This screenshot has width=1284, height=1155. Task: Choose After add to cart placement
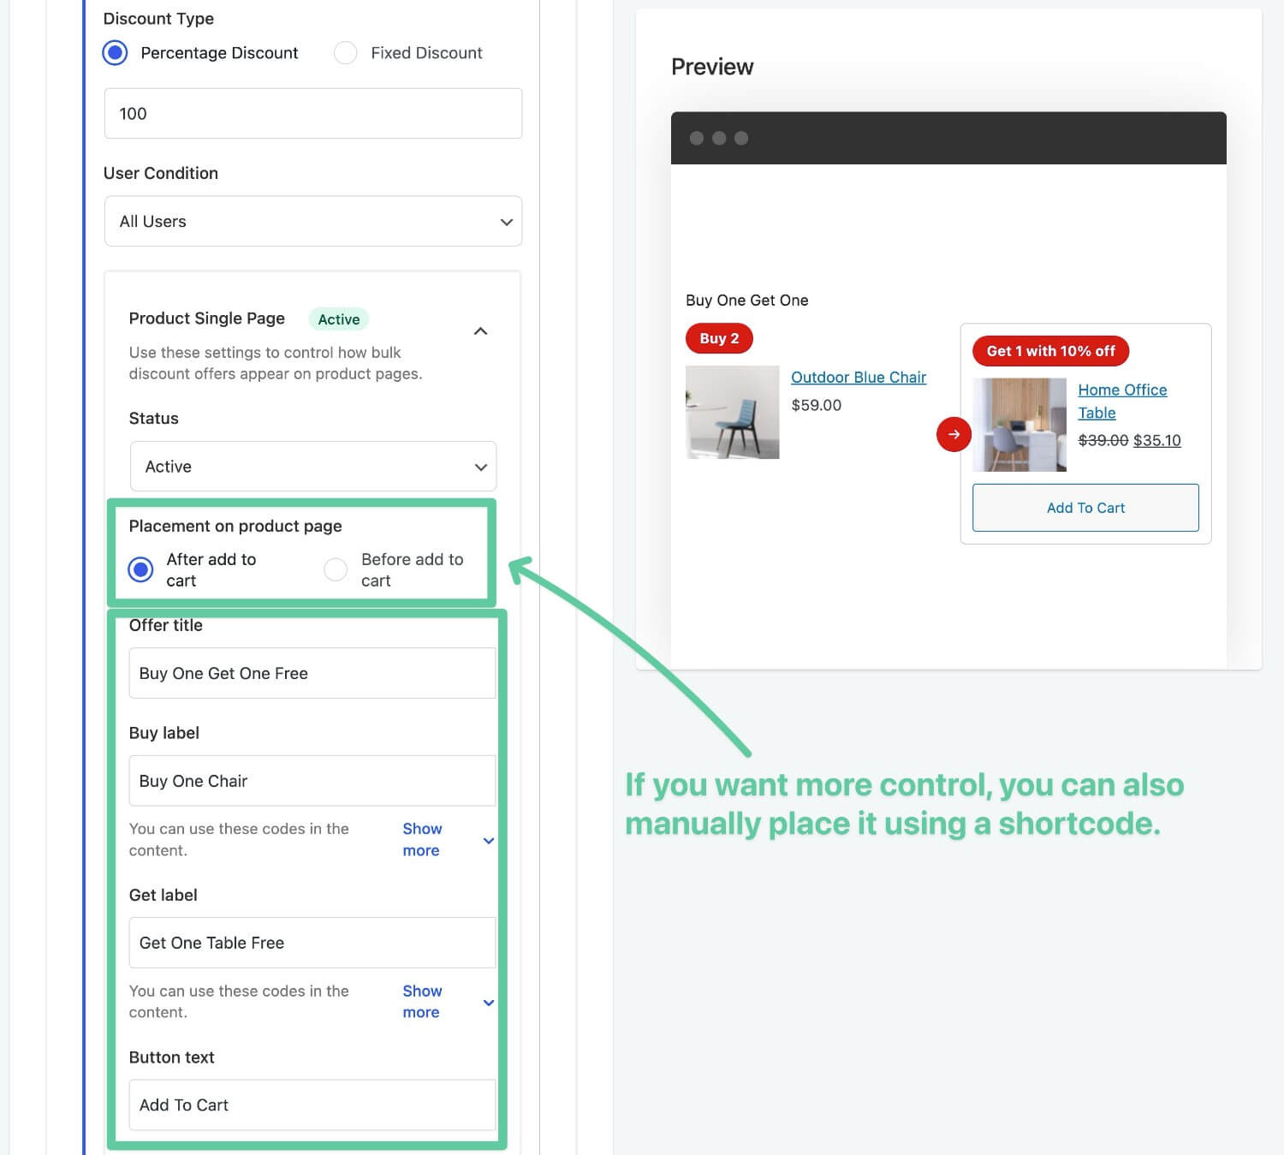tap(140, 569)
